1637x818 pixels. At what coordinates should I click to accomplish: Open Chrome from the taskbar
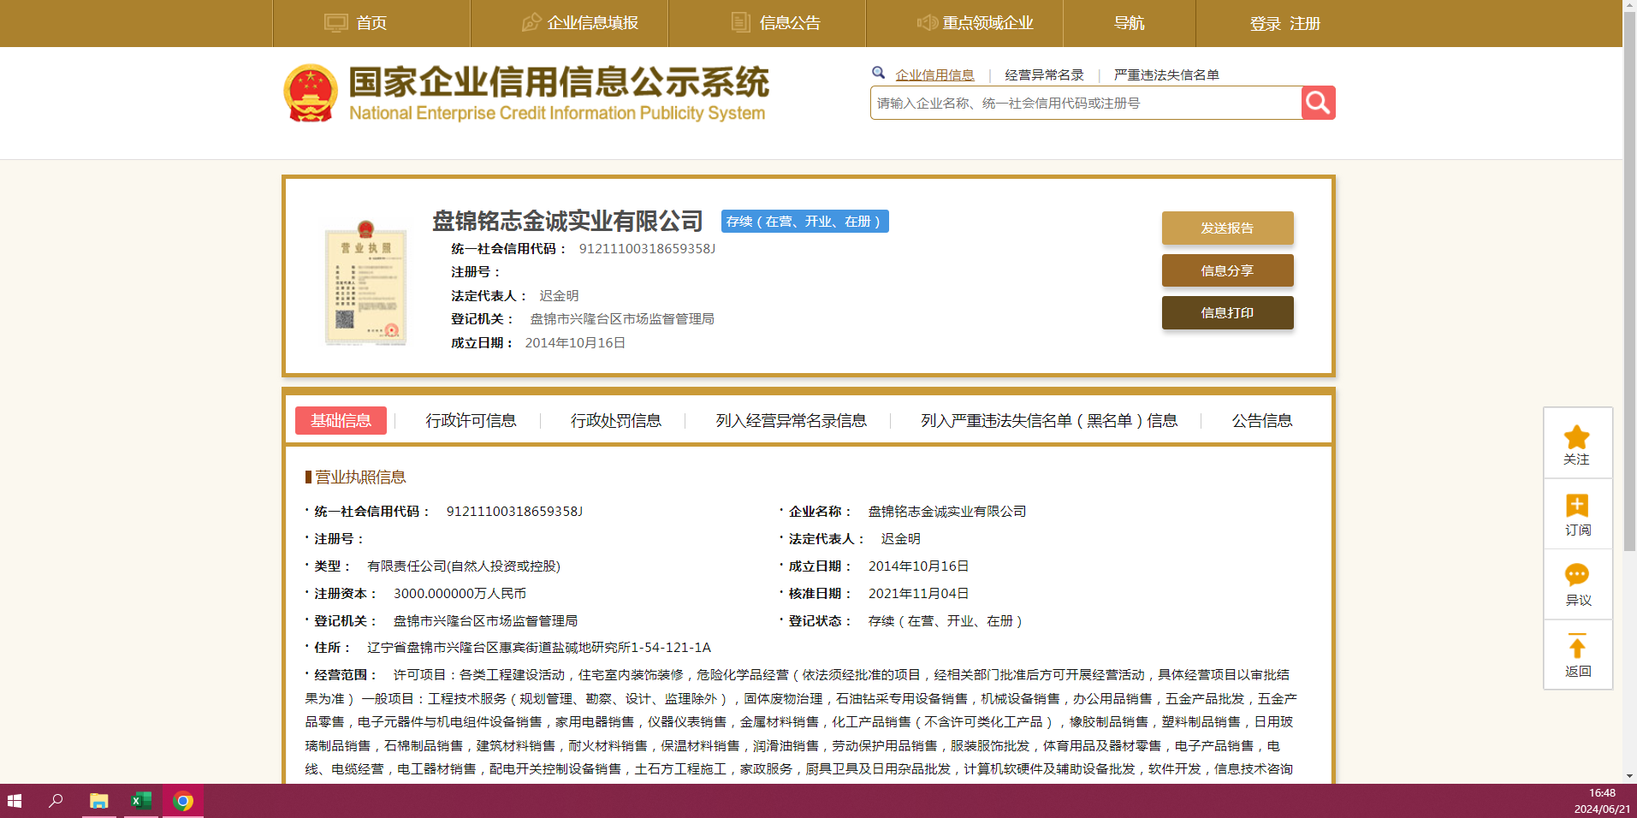pyautogui.click(x=182, y=801)
